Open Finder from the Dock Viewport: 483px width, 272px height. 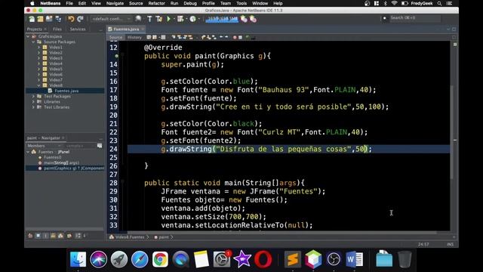(x=78, y=259)
